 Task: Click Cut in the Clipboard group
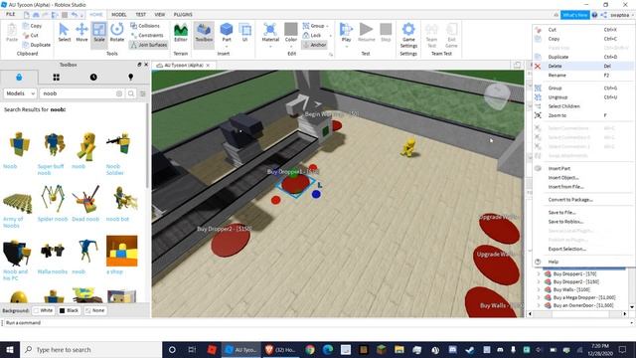pyautogui.click(x=31, y=36)
